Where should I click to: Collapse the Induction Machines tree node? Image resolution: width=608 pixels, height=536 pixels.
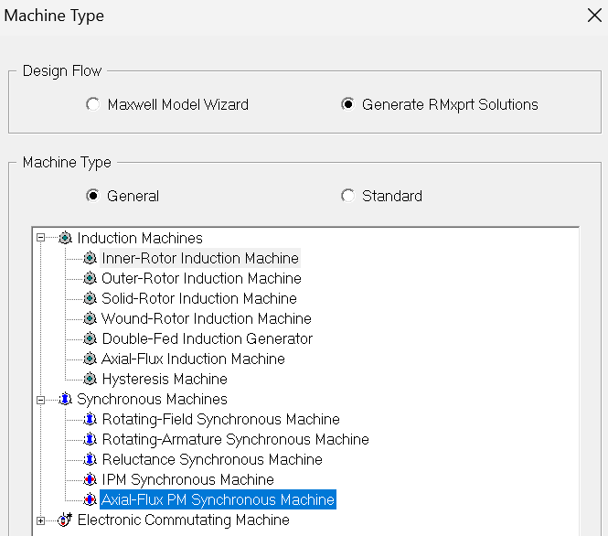coord(40,238)
